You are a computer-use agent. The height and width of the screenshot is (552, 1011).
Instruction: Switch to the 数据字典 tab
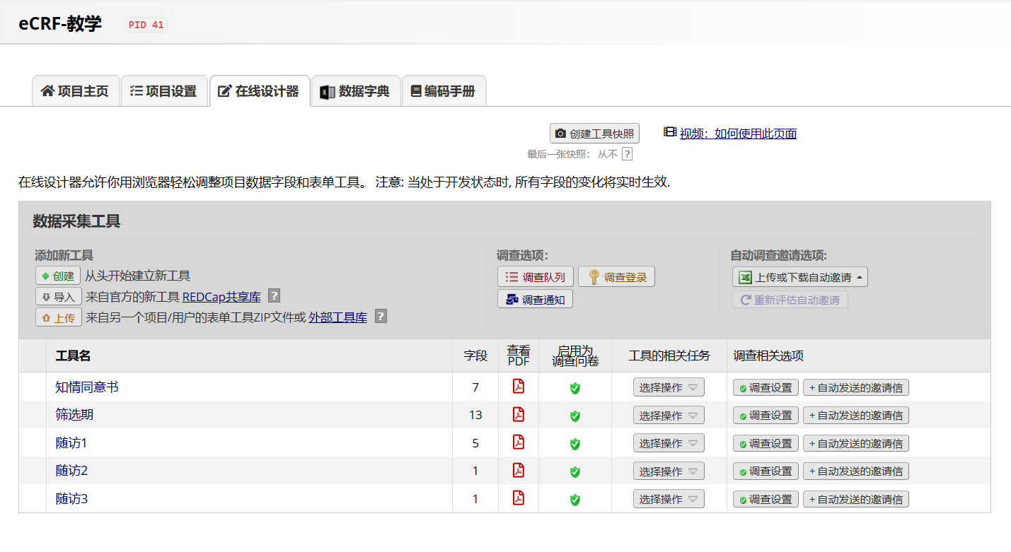pos(356,90)
